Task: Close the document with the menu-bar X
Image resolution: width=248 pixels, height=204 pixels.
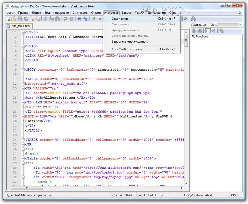Action: (240, 13)
